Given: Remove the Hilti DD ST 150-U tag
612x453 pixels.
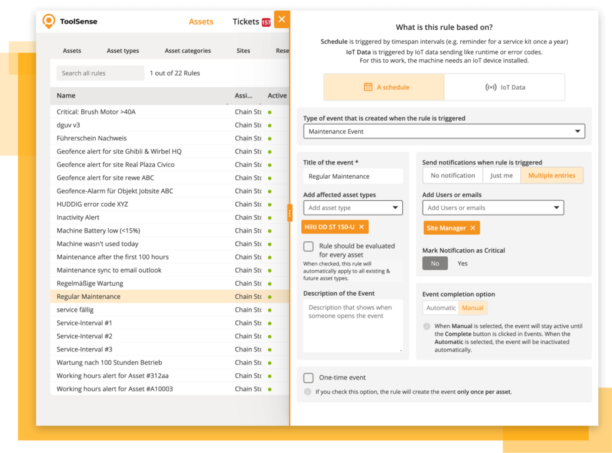Looking at the screenshot, I should [362, 227].
